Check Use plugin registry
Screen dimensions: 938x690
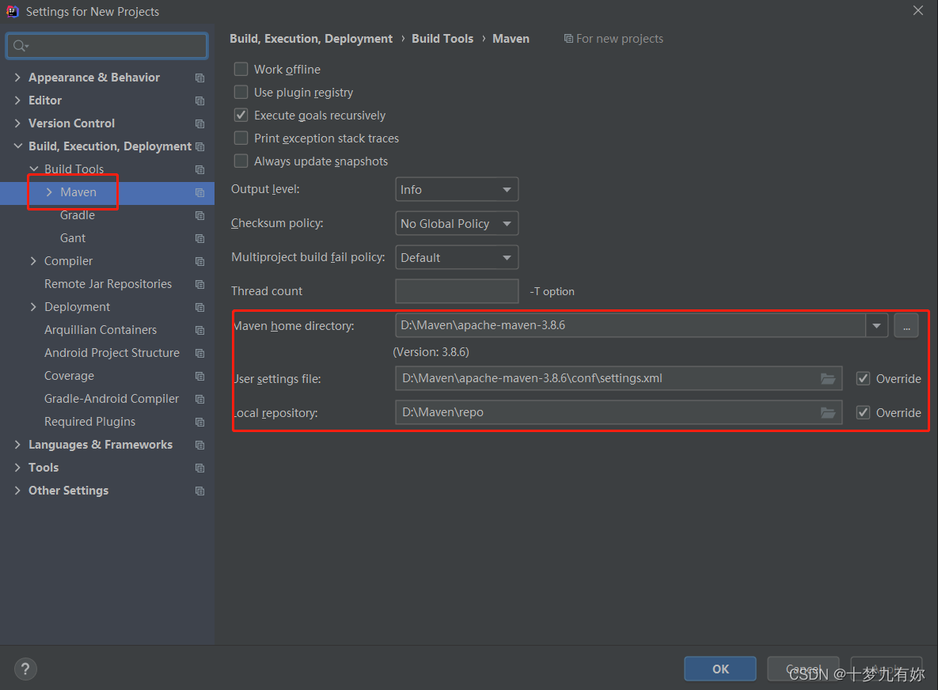tap(241, 92)
